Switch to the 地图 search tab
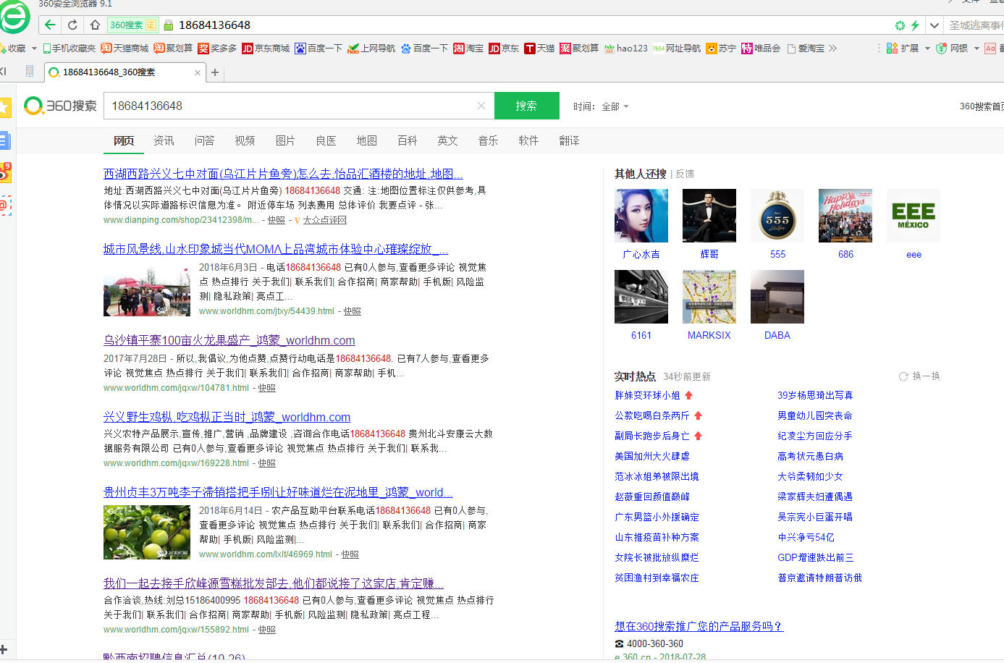 click(366, 140)
